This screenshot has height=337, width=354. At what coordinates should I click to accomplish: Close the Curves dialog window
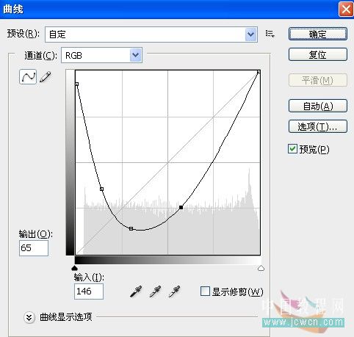[x=346, y=10]
